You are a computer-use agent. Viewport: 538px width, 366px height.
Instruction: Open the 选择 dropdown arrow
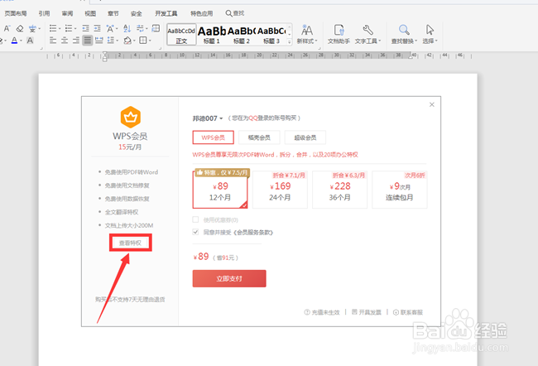point(436,41)
